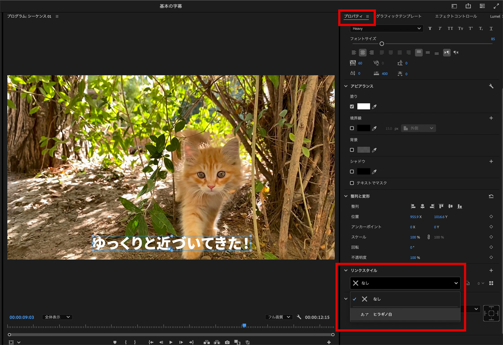Click the white fill color swatch

pyautogui.click(x=363, y=106)
